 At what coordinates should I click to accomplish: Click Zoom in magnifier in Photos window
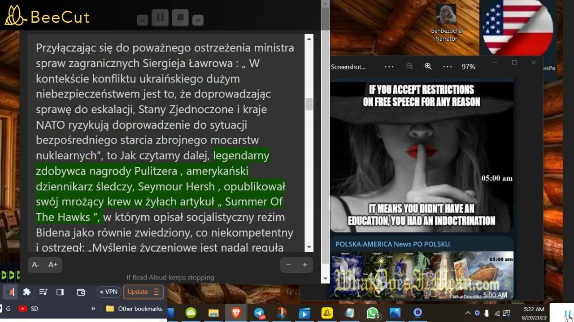(x=428, y=66)
